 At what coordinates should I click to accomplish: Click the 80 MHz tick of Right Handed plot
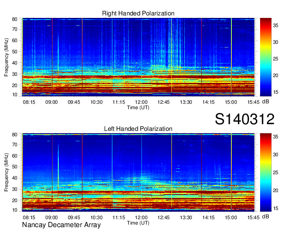(x=15, y=19)
